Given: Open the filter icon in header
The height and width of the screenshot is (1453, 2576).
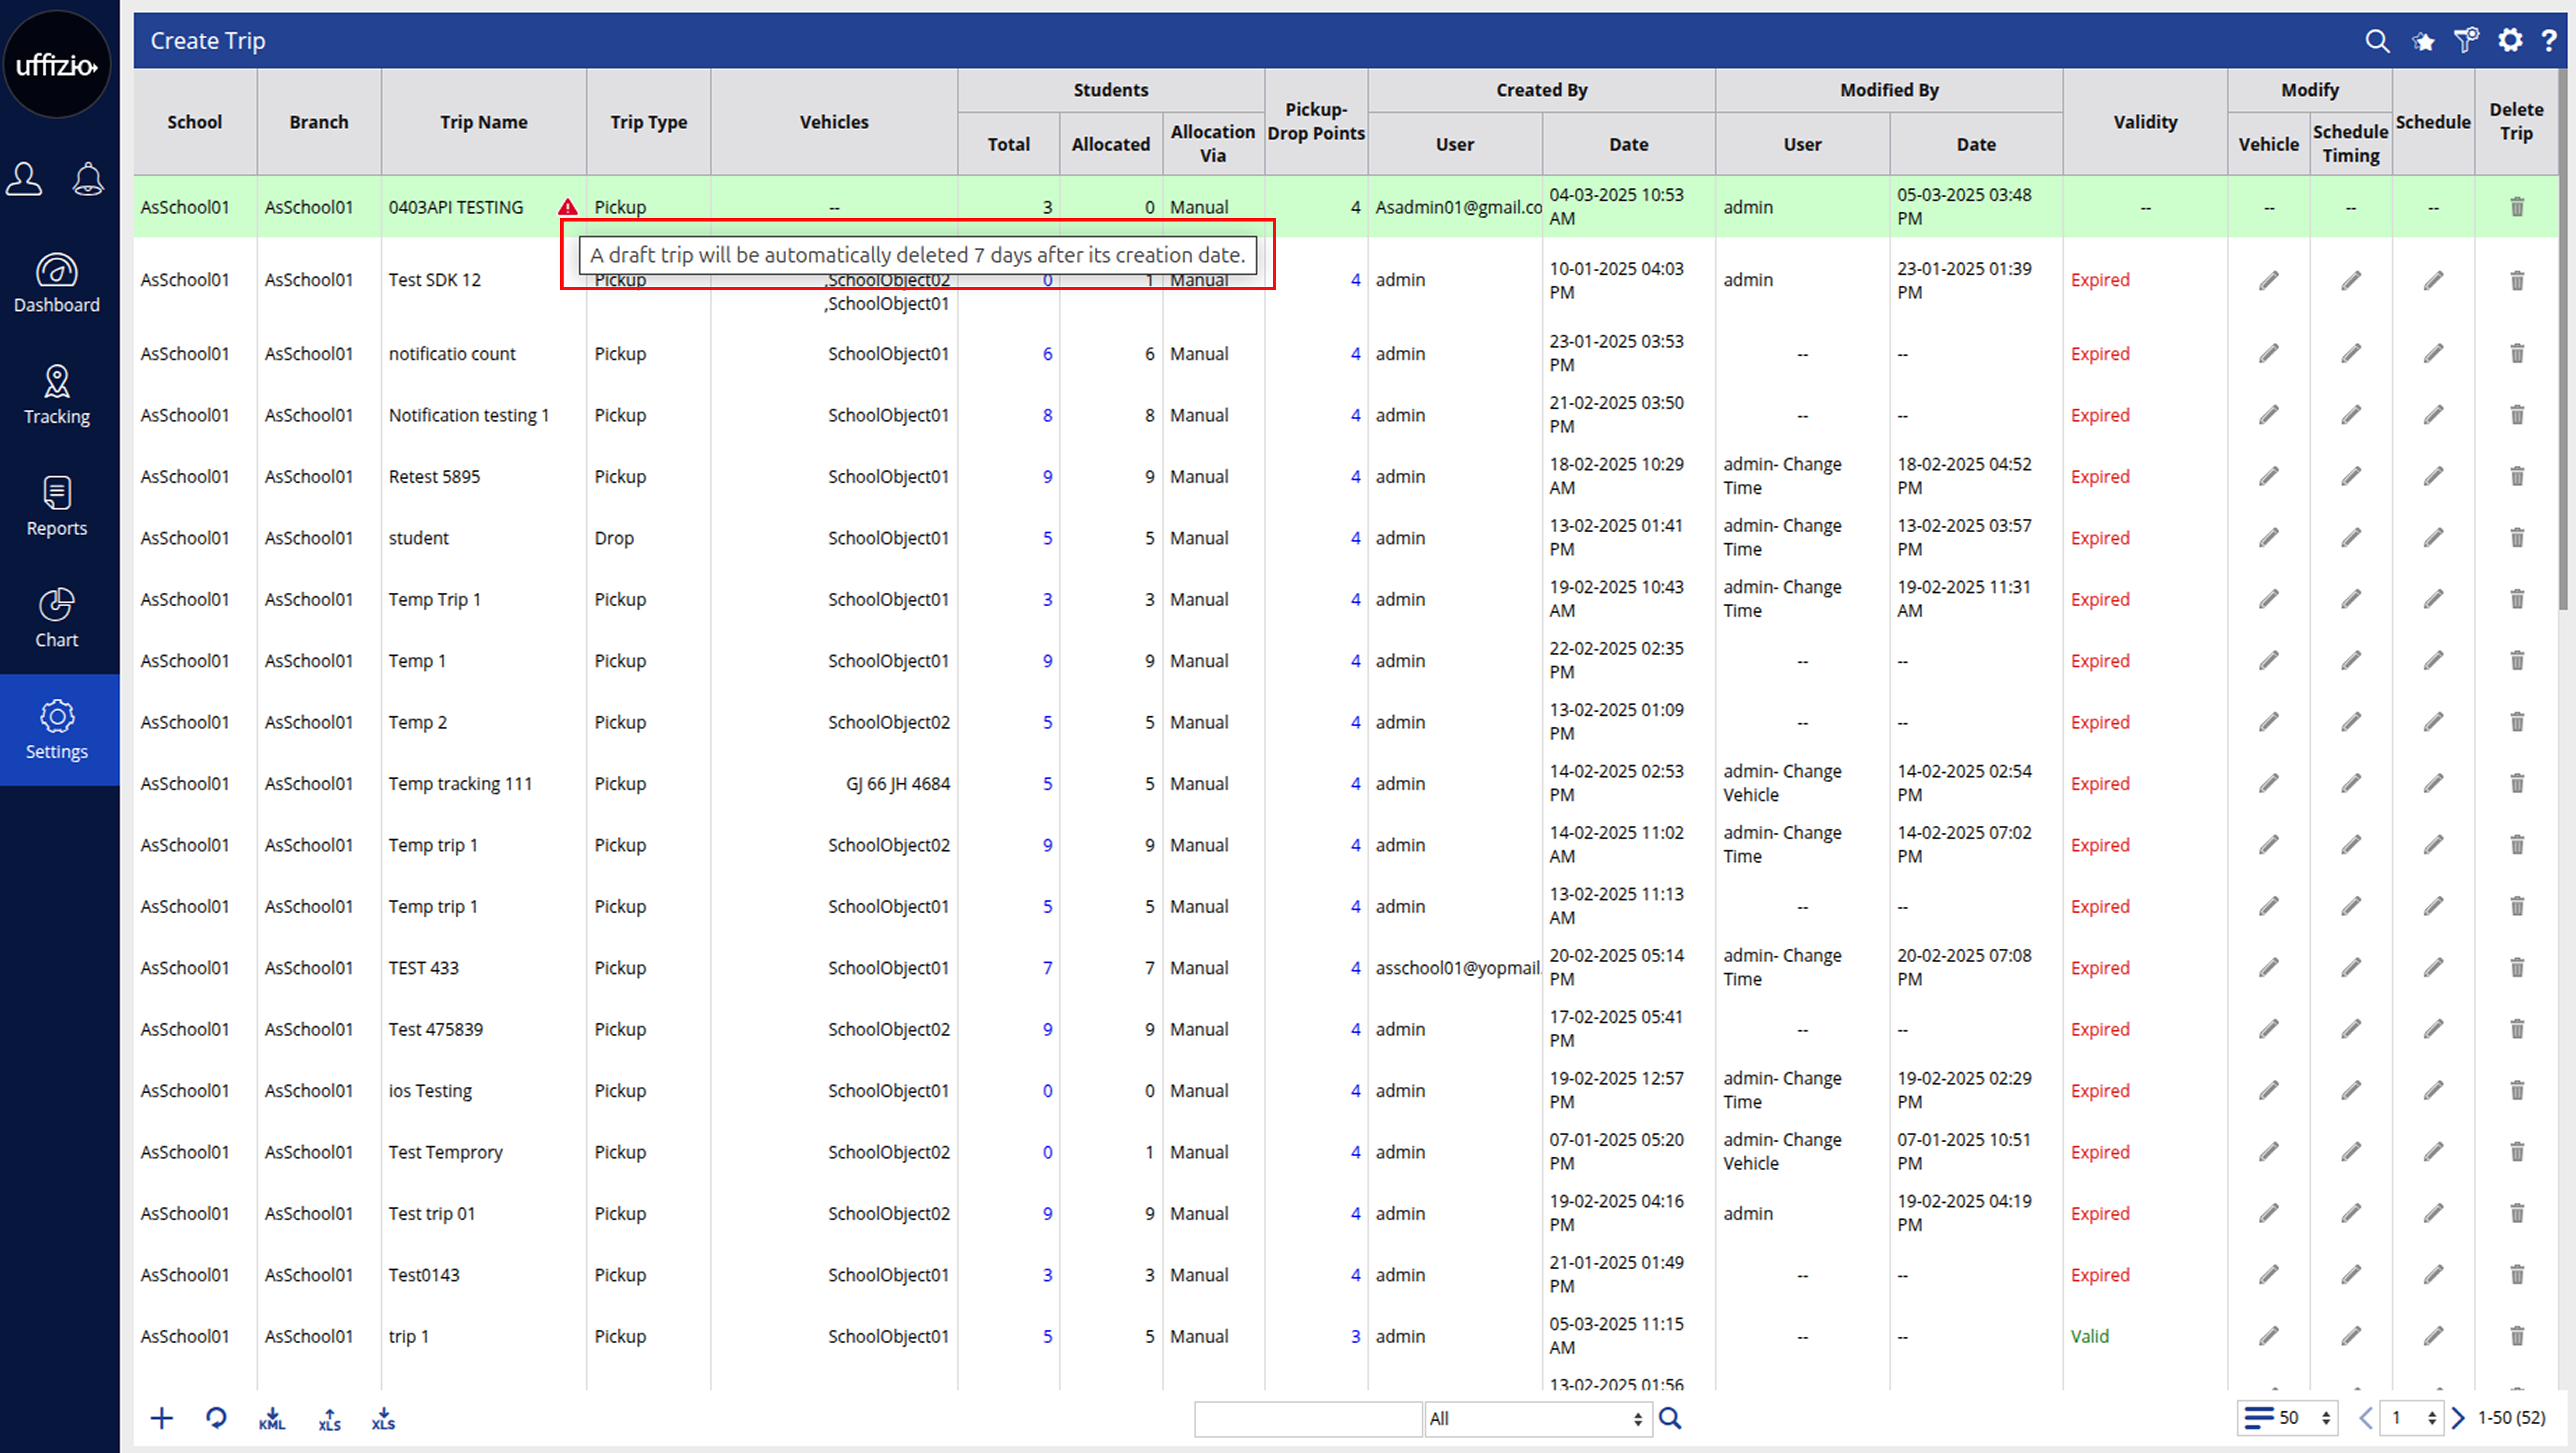Looking at the screenshot, I should (x=2466, y=40).
